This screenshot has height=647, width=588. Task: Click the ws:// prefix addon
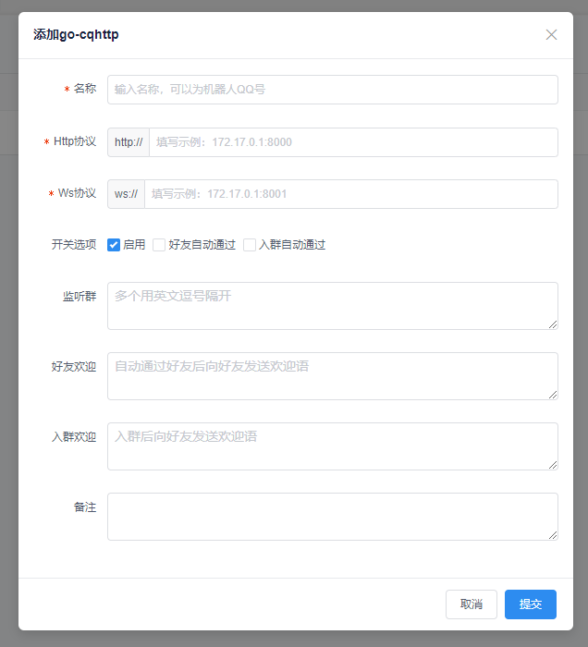(126, 194)
